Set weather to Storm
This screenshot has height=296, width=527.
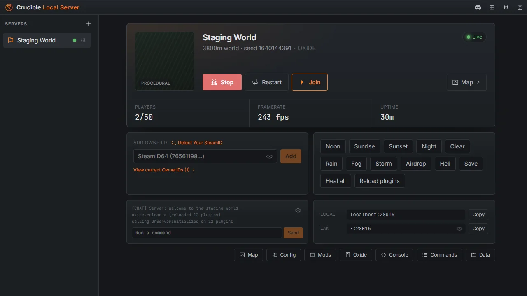(x=384, y=164)
